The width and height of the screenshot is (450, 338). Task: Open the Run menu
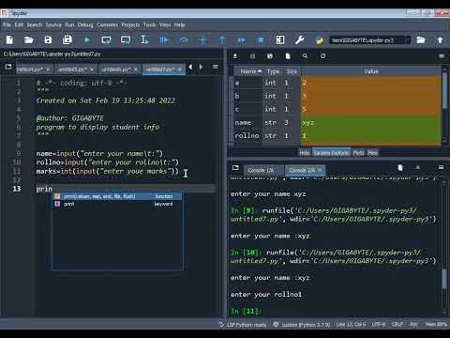tap(69, 24)
